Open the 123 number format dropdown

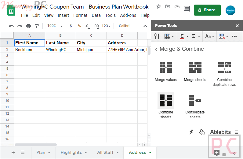106,26
